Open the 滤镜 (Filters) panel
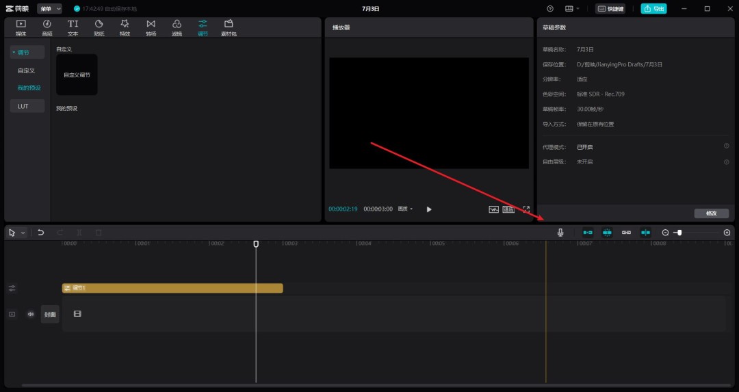The image size is (739, 392). click(x=177, y=27)
